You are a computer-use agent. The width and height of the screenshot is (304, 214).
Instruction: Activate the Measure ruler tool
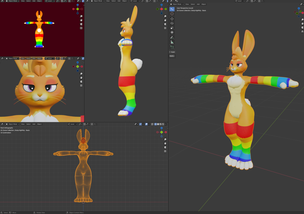(172, 42)
